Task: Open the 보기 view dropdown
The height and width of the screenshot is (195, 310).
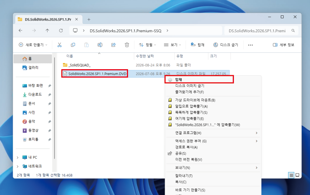Action: (172, 45)
